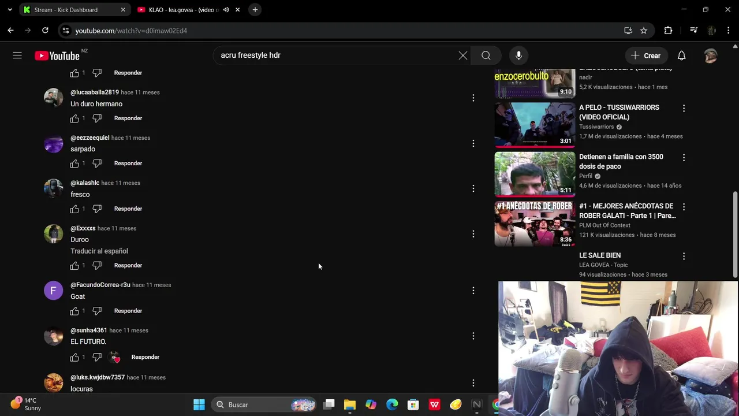739x416 pixels.
Task: Open menu for 'Detienen a familia' video
Action: (x=684, y=157)
